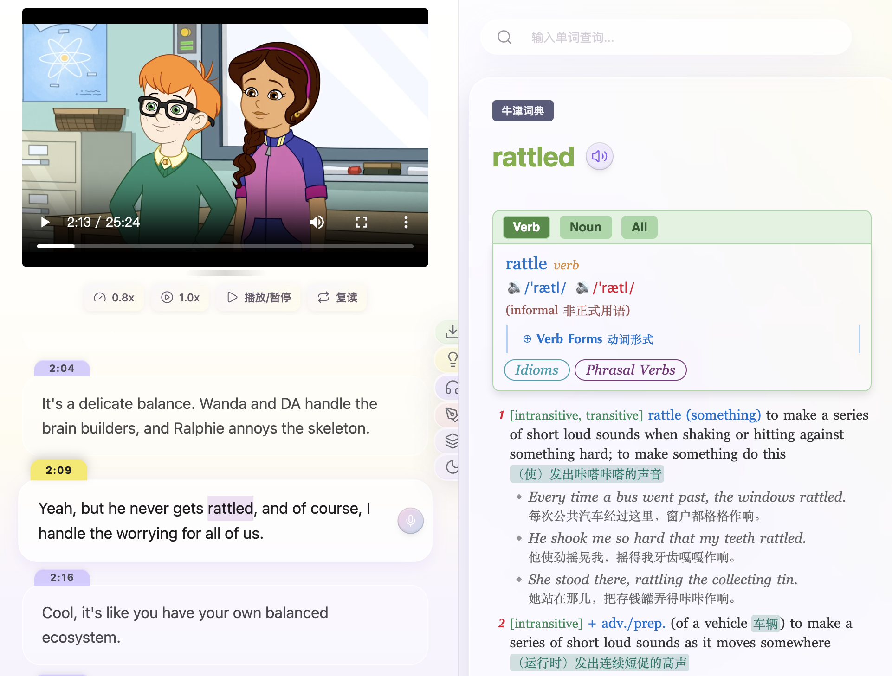Play the red American pronunciation speaker
Image resolution: width=892 pixels, height=676 pixels.
coord(582,288)
